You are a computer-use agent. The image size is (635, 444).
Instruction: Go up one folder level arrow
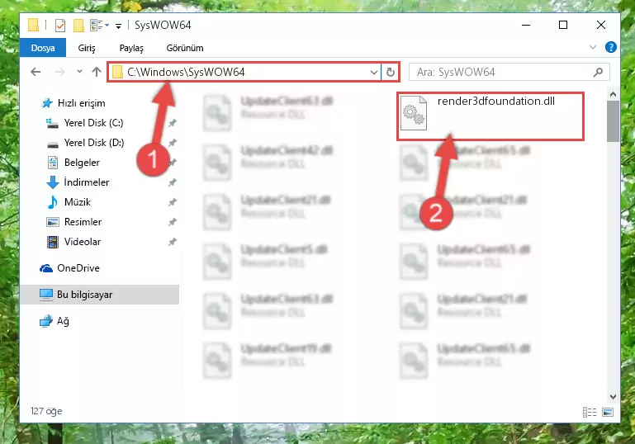click(x=97, y=72)
